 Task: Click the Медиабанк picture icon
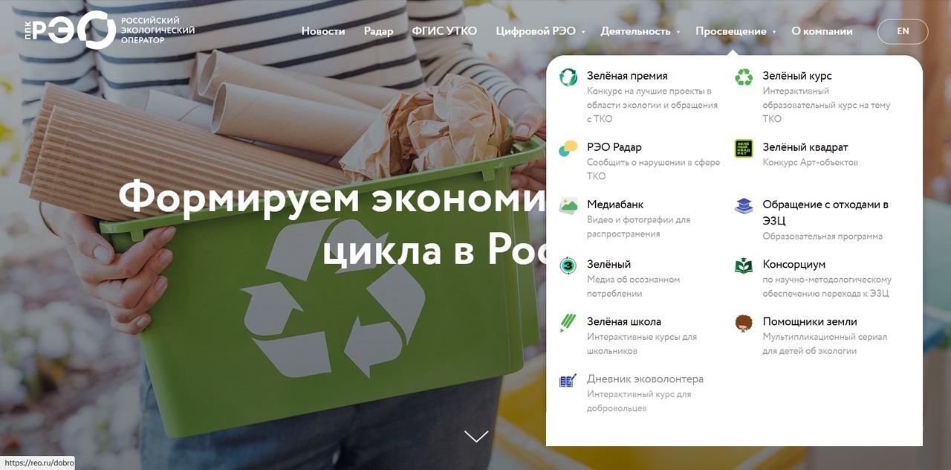(x=568, y=205)
